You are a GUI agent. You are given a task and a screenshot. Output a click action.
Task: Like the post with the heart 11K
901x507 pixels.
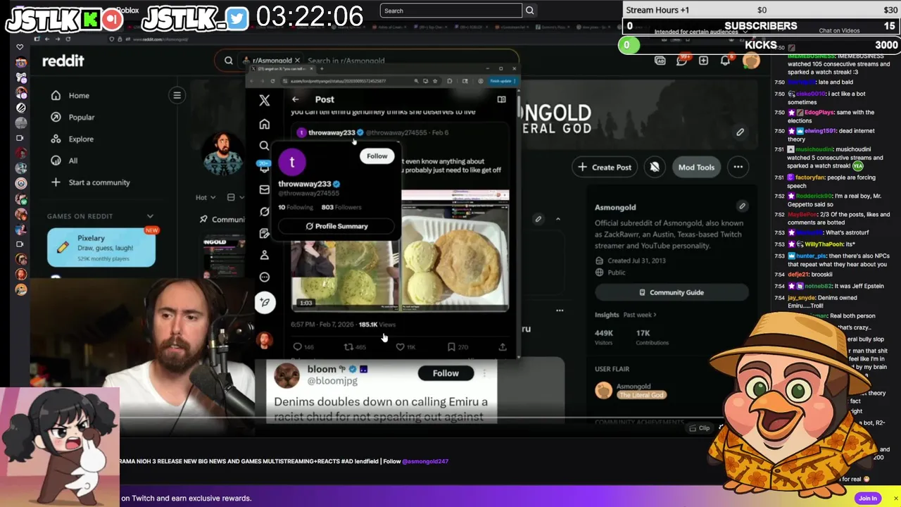point(400,346)
